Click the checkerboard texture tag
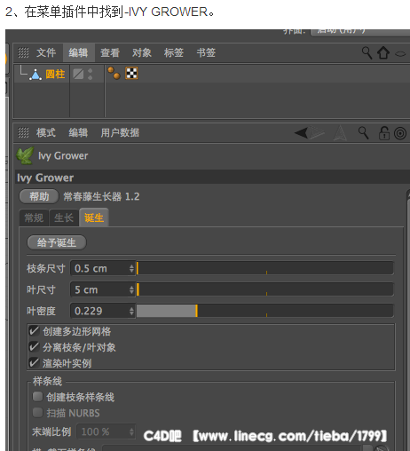 pyautogui.click(x=131, y=73)
